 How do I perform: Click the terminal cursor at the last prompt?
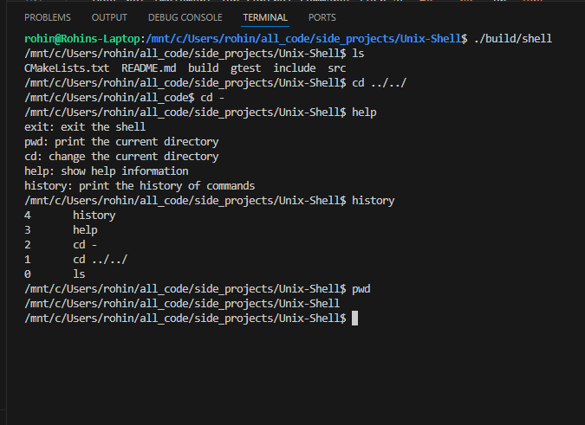354,318
